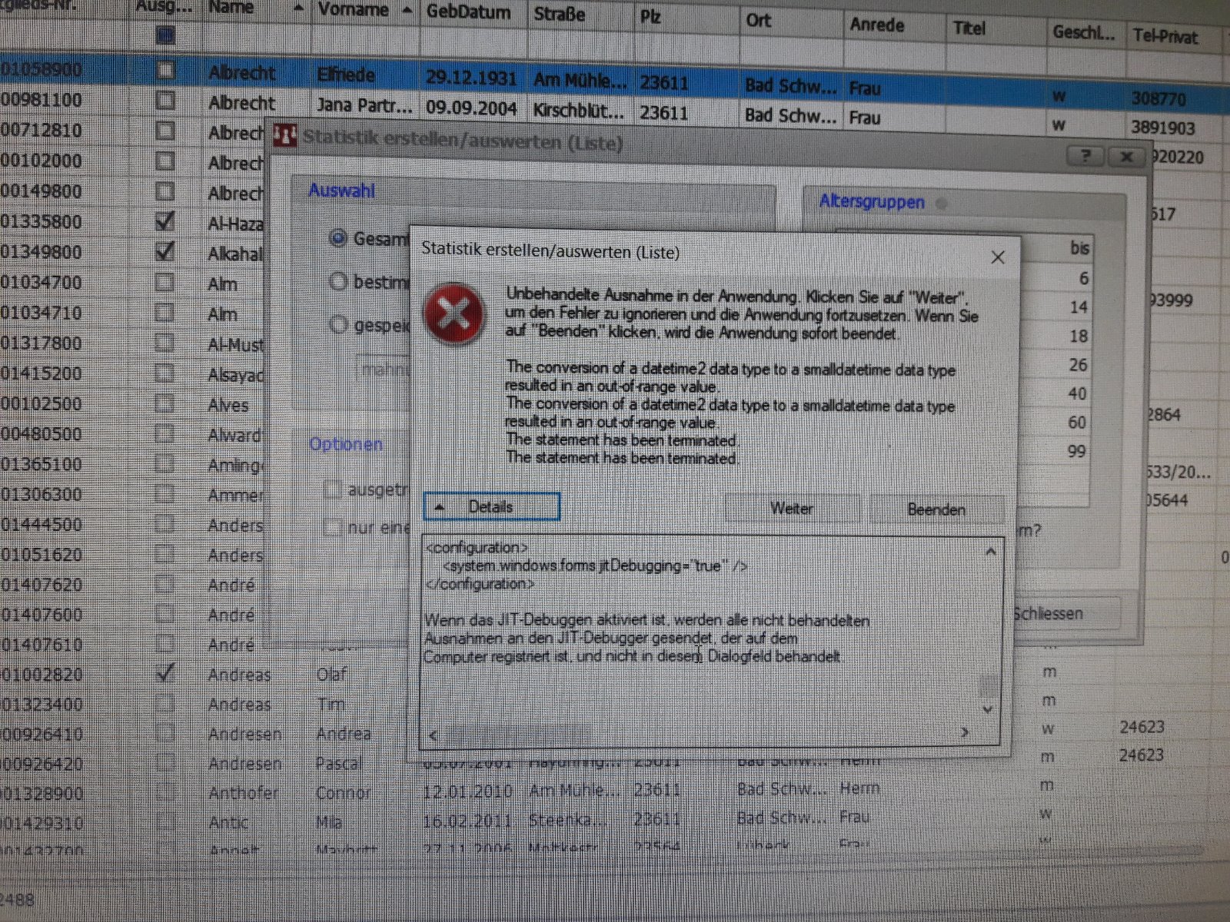The width and height of the screenshot is (1230, 922).
Task: Click the vertical scrollbar thumb in details box
Action: [x=989, y=684]
